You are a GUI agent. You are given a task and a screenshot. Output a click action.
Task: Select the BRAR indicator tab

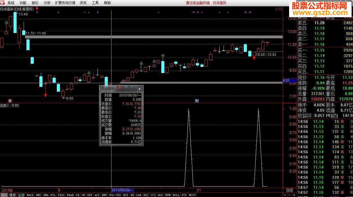(x=70, y=195)
